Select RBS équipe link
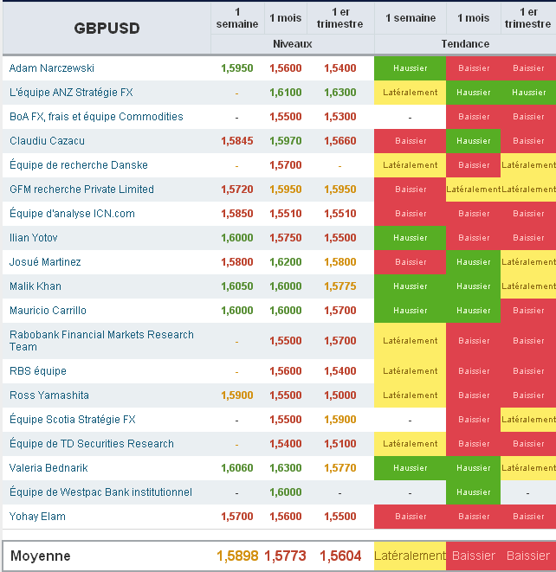 [38, 371]
